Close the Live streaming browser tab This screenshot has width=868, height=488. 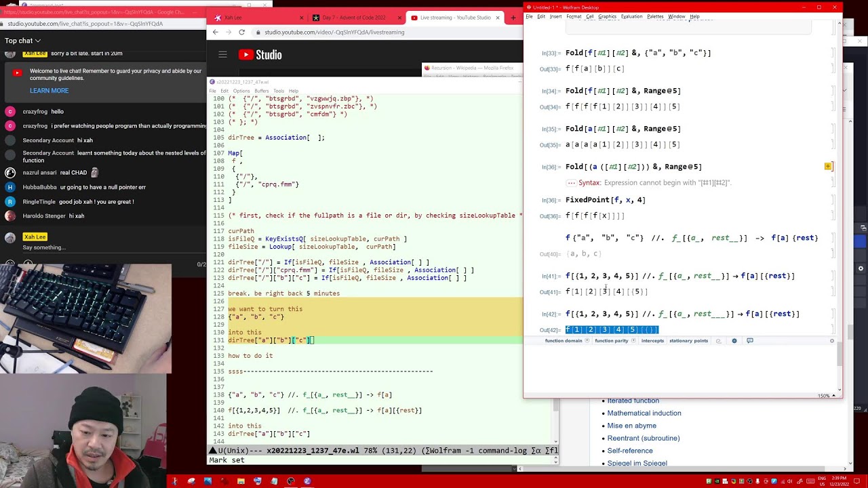click(498, 18)
